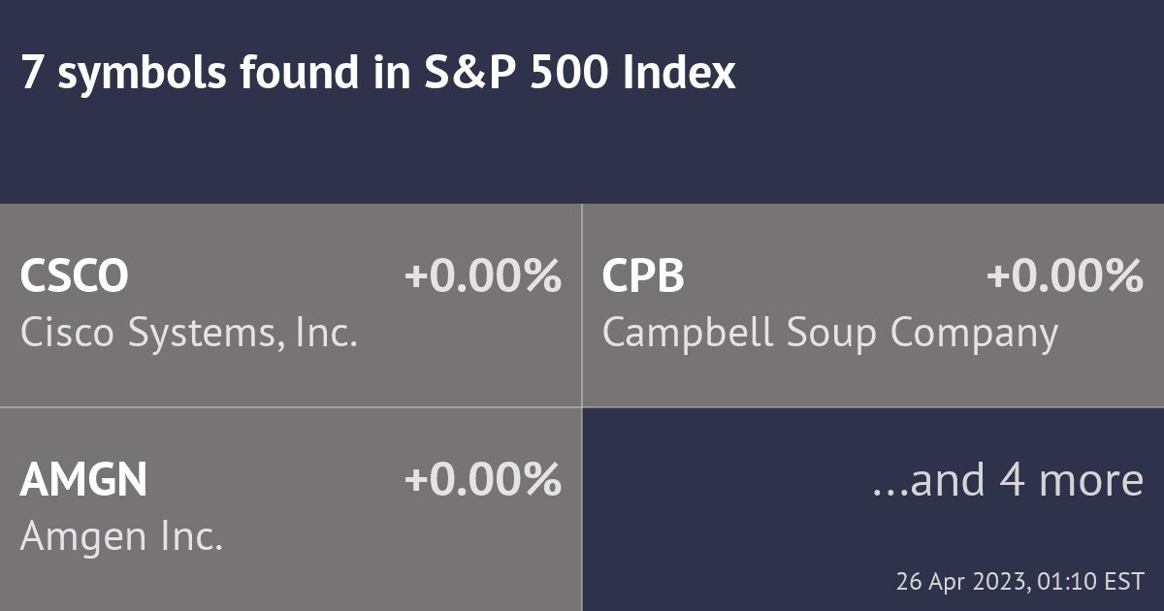Open the CSCO ticker symbol
The image size is (1164, 611).
[x=75, y=276]
